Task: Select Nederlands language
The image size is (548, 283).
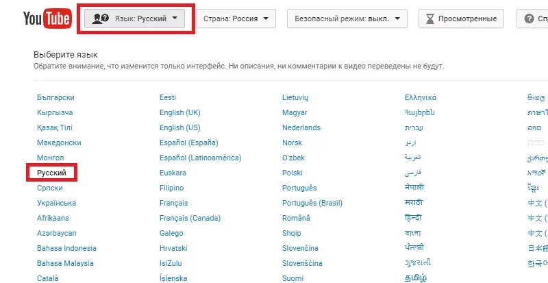Action: pyautogui.click(x=301, y=127)
